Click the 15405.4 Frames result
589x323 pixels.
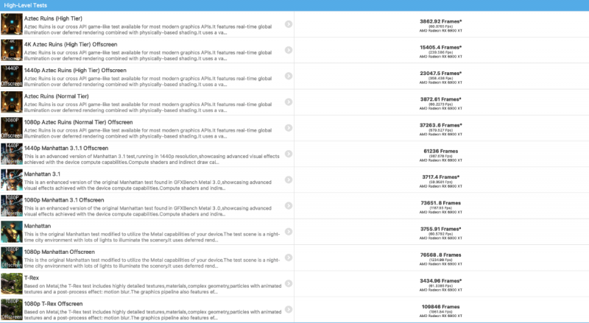pyautogui.click(x=440, y=47)
